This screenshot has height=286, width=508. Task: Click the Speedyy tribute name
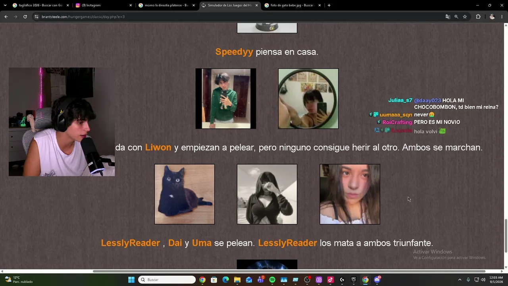(x=234, y=52)
